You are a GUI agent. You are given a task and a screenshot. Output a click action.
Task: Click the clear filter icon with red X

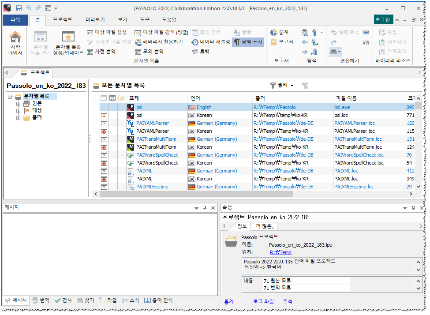[305, 86]
